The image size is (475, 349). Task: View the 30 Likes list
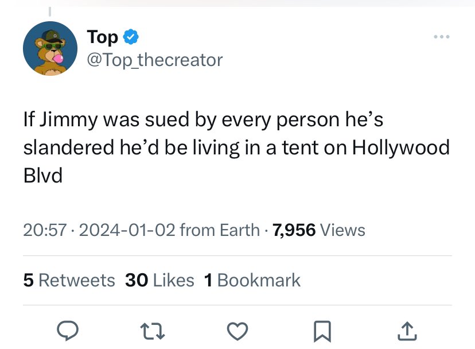[159, 280]
